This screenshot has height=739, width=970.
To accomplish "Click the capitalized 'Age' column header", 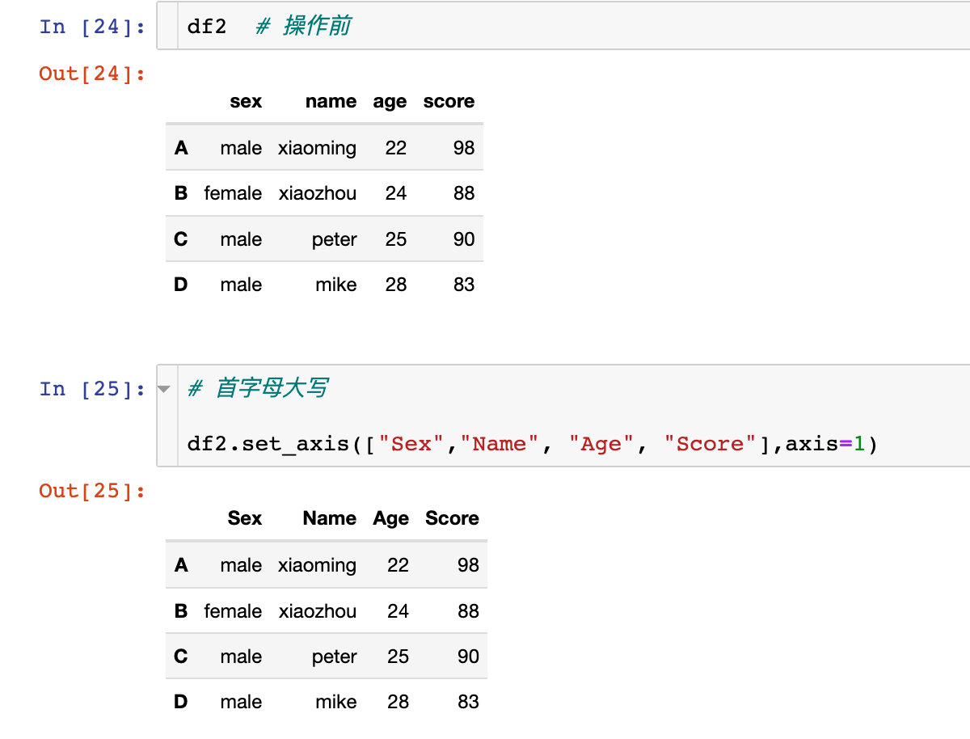I will 391,519.
